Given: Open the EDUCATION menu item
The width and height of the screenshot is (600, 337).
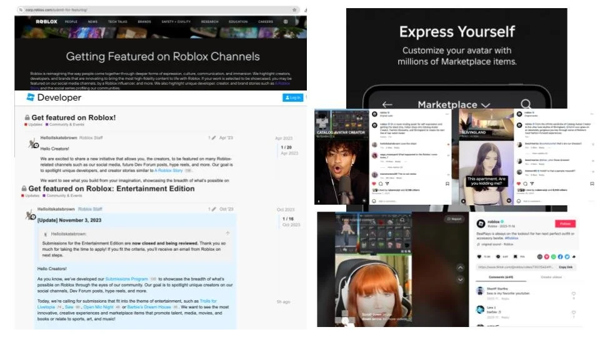Looking at the screenshot, I should (238, 22).
